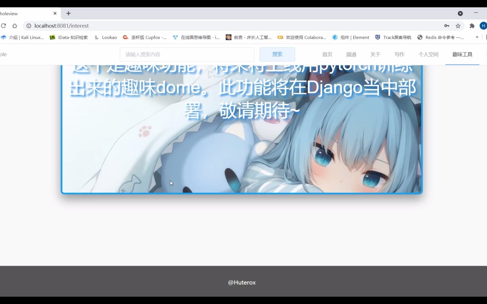The image size is (487, 304).
Task: Open a new tab with plus button
Action: [68, 13]
